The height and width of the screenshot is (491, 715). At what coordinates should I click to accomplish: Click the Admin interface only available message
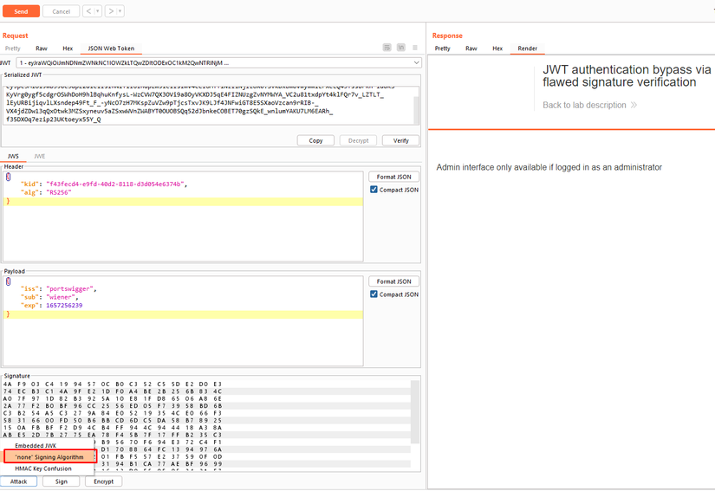549,167
